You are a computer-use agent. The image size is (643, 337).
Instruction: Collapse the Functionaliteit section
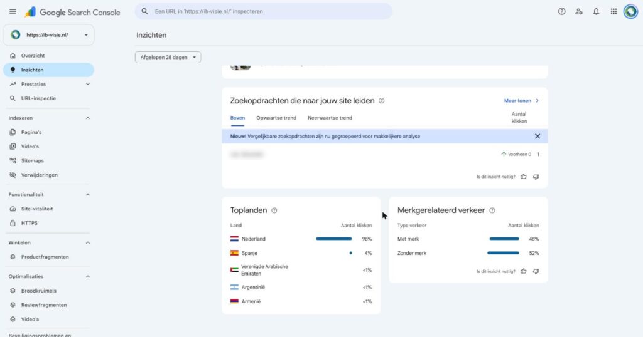87,195
